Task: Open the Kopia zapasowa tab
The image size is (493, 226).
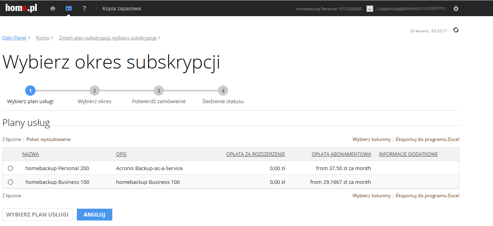Action: coord(121,8)
